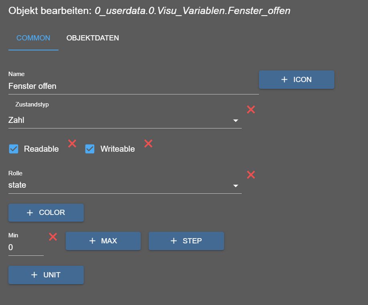
Task: Focus the Min value input field
Action: (x=26, y=248)
